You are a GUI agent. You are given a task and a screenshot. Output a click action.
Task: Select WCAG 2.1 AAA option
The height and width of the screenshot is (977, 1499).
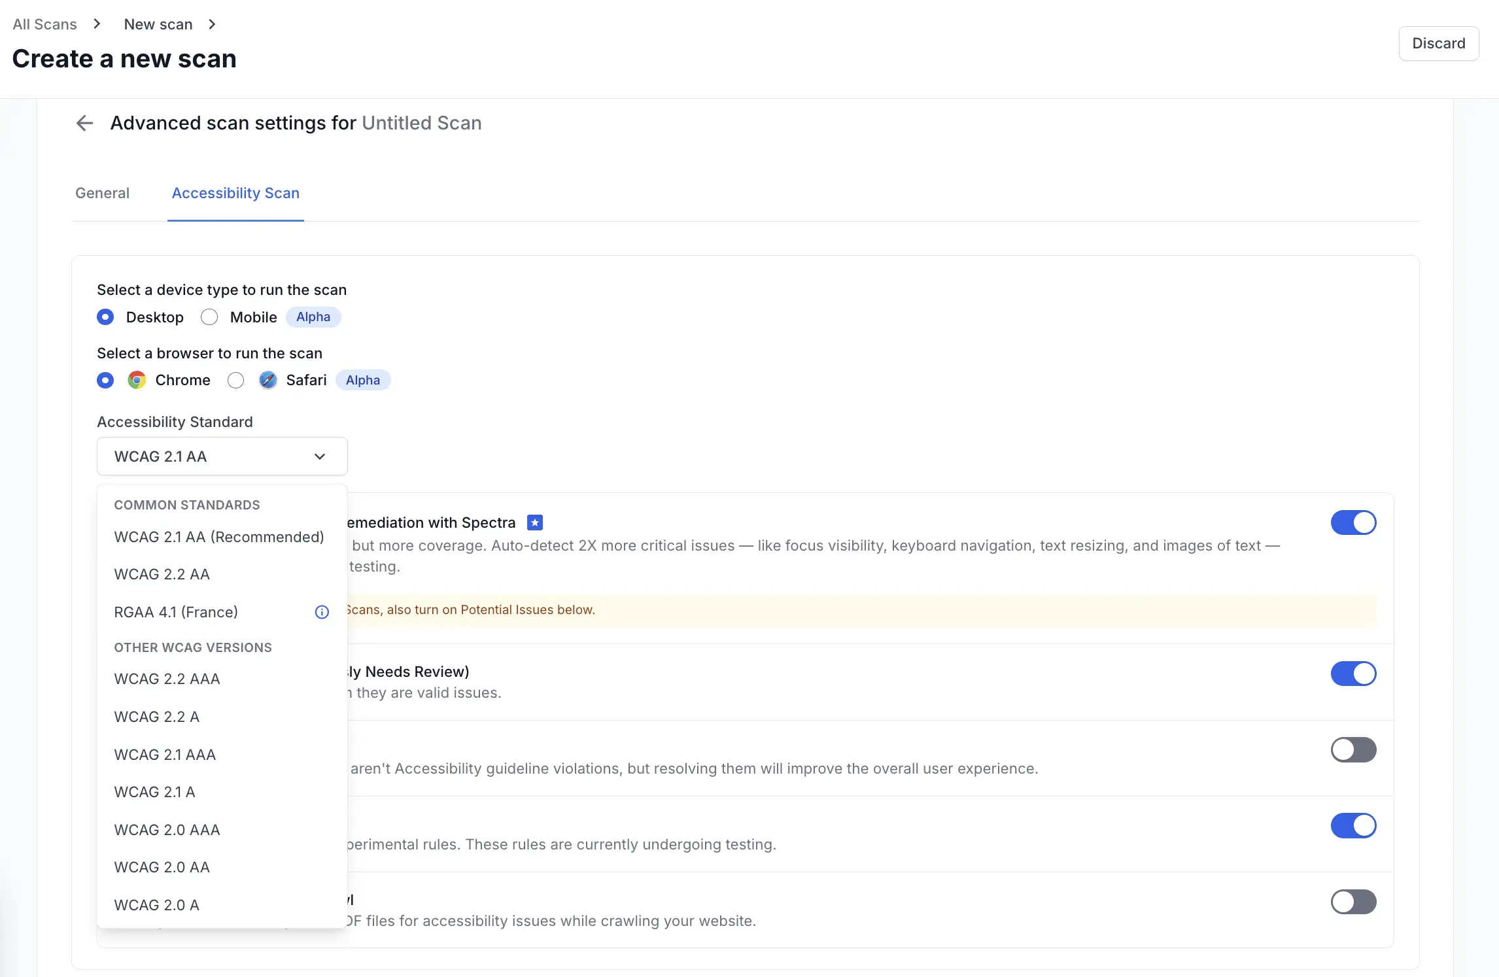point(222,755)
